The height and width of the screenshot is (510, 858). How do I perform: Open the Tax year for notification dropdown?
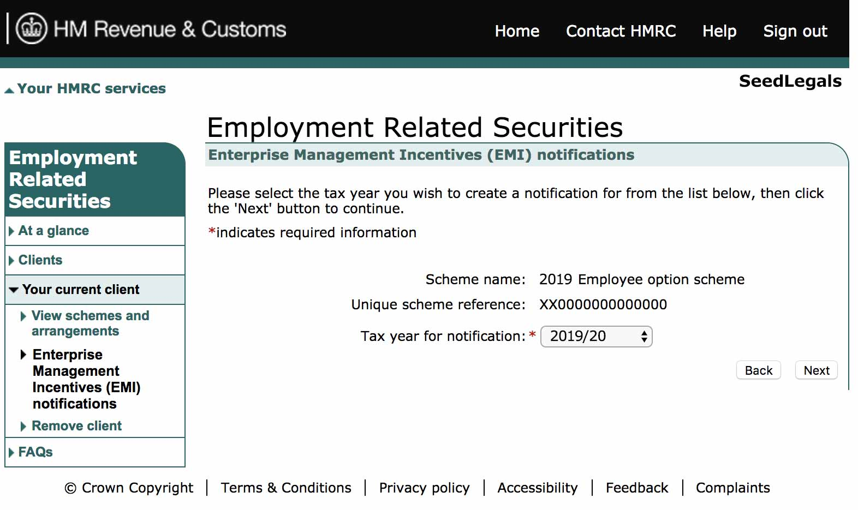[x=596, y=337]
